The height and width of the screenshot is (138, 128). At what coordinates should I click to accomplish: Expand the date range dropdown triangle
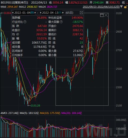(x=121, y=7)
